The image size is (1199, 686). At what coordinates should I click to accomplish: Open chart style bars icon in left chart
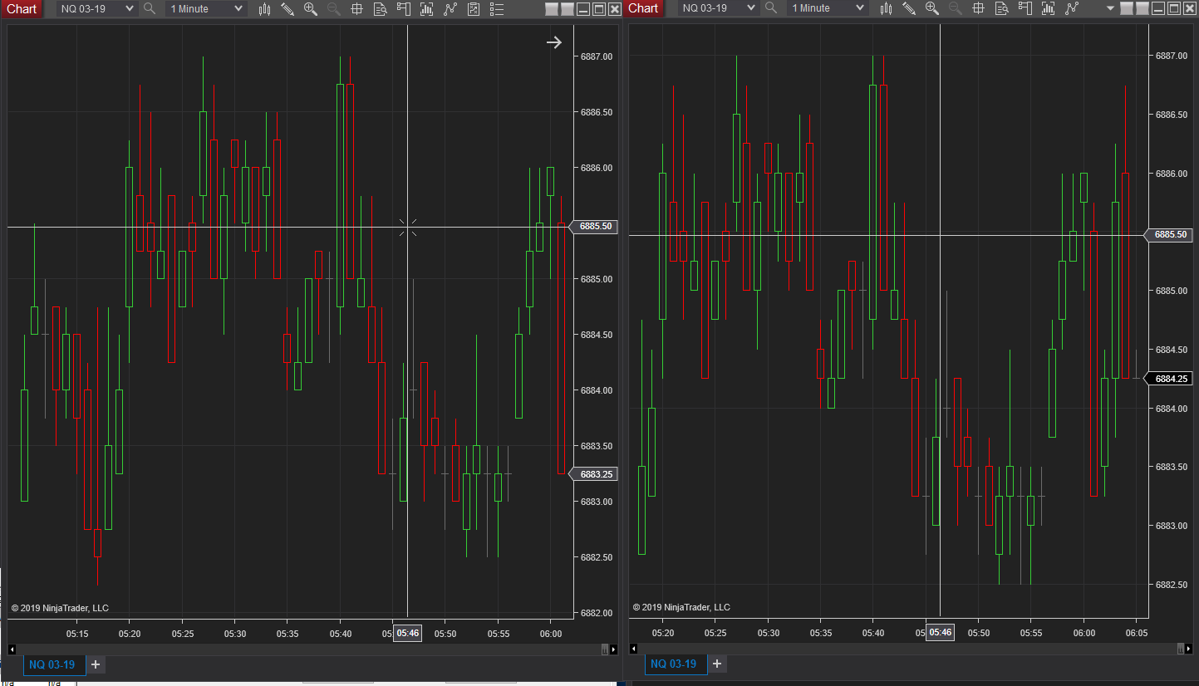tap(265, 8)
